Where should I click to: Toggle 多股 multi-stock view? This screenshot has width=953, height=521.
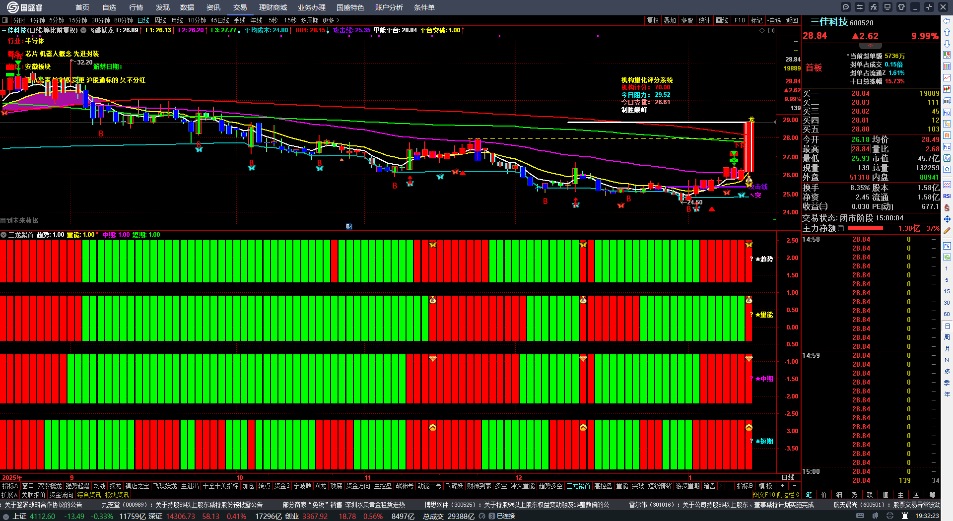coord(687,20)
